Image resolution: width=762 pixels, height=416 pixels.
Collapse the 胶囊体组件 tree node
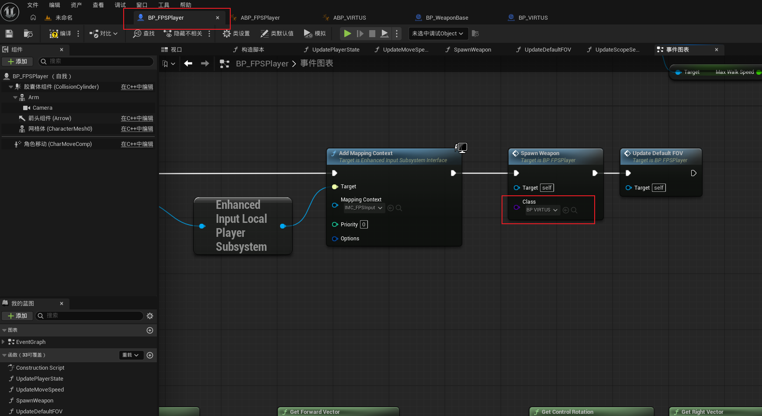pyautogui.click(x=11, y=87)
